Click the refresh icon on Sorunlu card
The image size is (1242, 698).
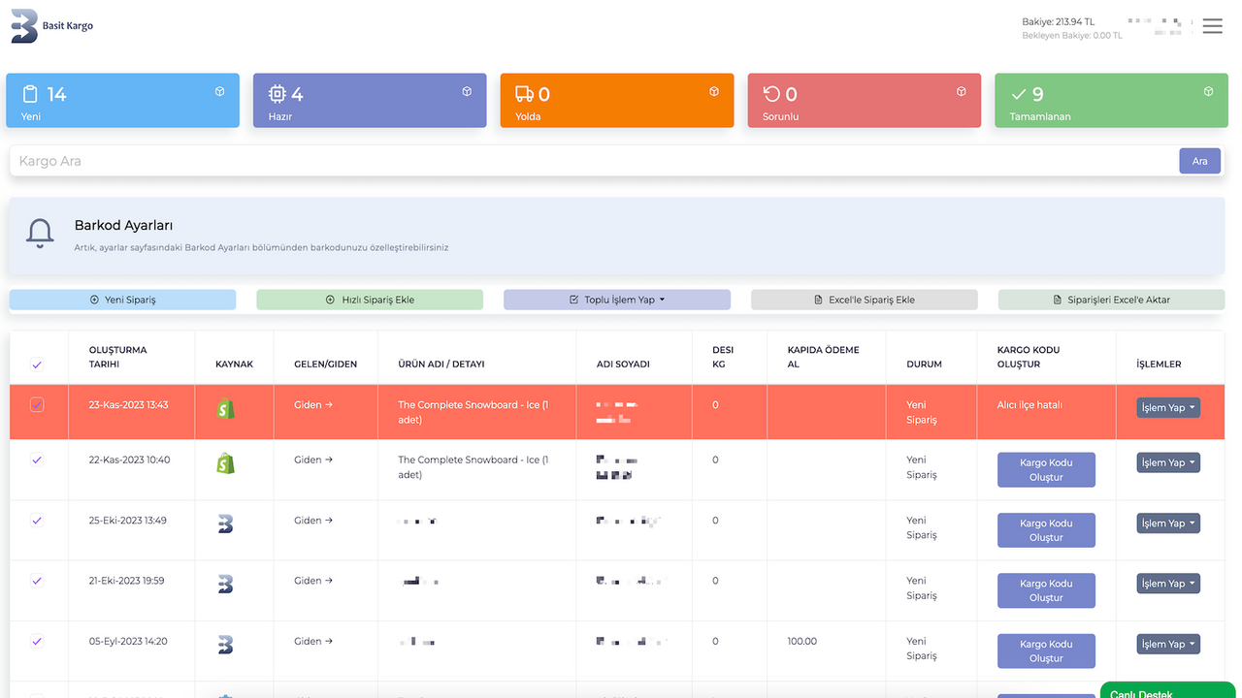771,94
